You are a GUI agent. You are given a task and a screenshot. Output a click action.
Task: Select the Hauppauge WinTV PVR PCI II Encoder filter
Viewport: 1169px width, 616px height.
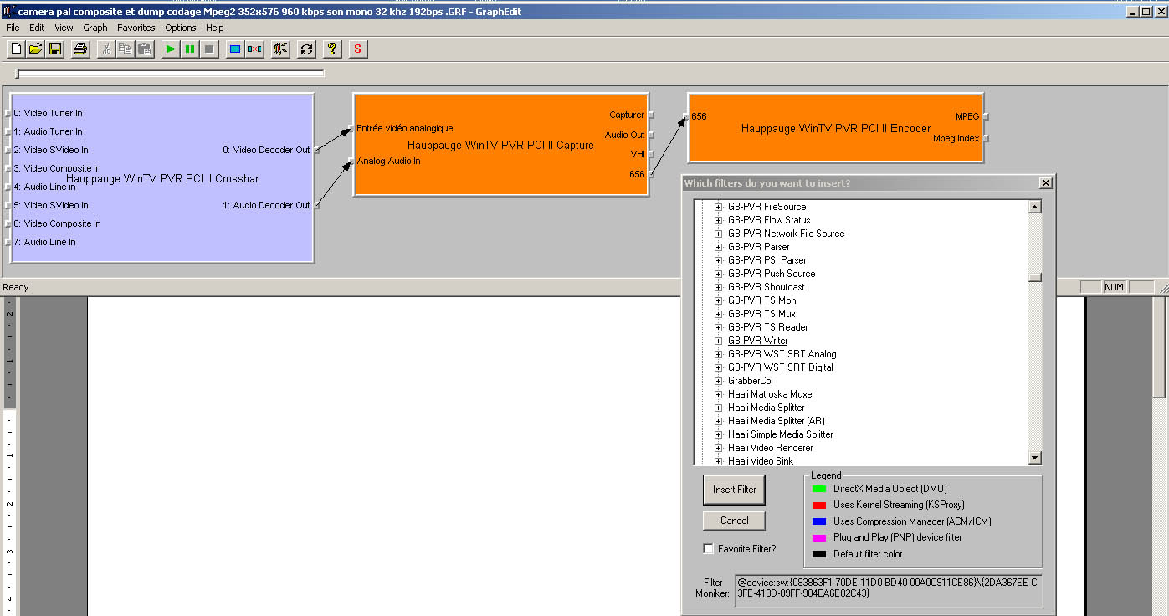[835, 128]
